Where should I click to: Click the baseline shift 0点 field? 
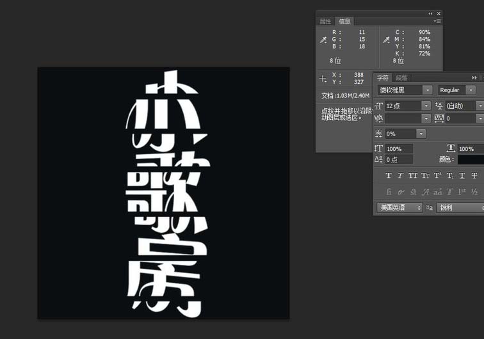(x=399, y=159)
